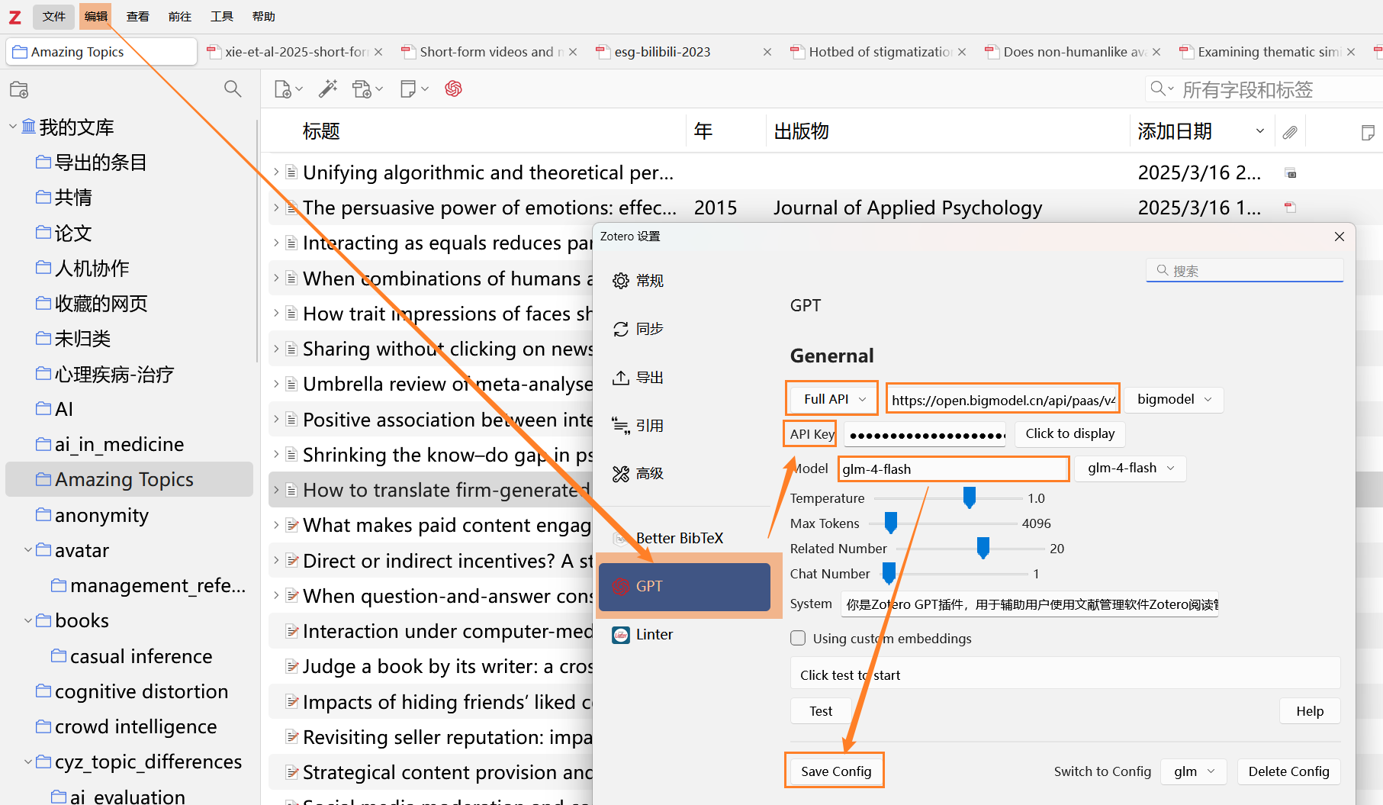
Task: Click the Test button
Action: (821, 711)
